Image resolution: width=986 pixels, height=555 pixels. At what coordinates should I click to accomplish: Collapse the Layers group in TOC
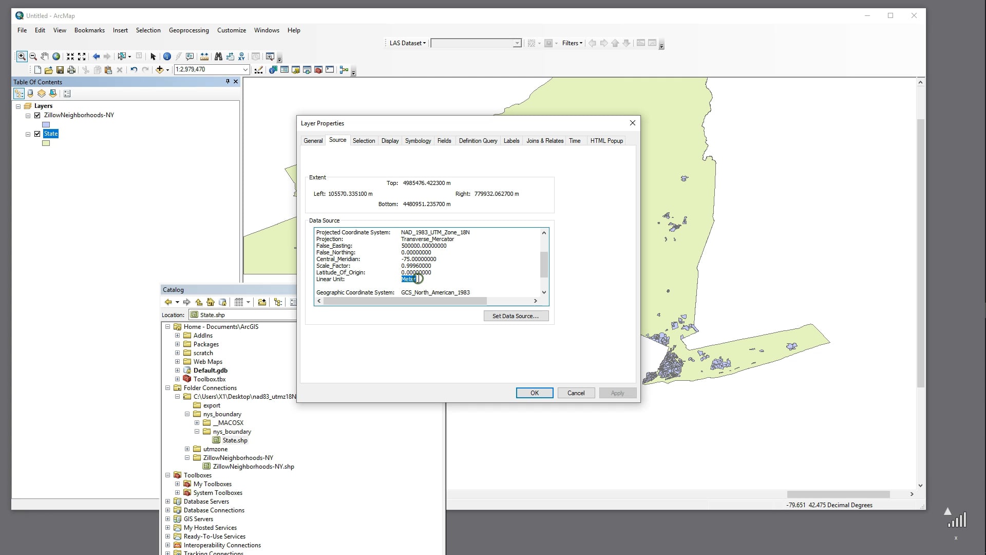(x=18, y=106)
